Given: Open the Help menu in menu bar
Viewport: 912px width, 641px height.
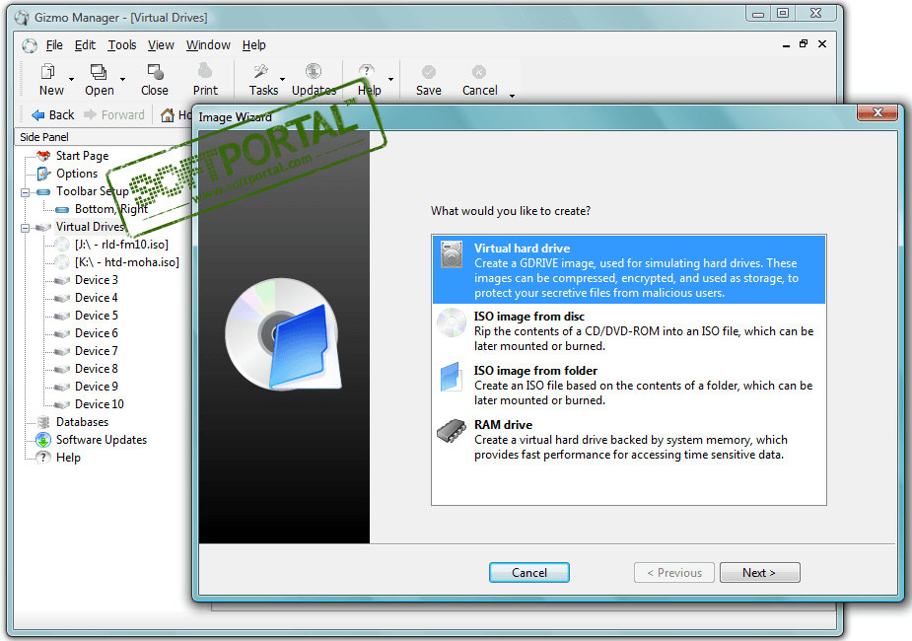Looking at the screenshot, I should [254, 45].
